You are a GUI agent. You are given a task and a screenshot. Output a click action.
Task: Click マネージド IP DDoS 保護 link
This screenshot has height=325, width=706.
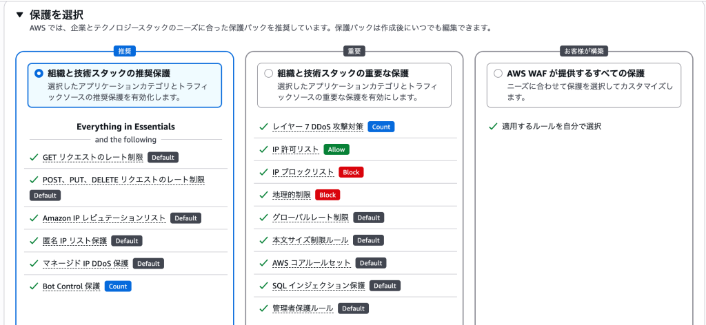click(85, 264)
